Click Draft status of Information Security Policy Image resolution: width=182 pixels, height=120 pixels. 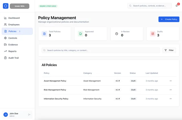click(x=133, y=99)
